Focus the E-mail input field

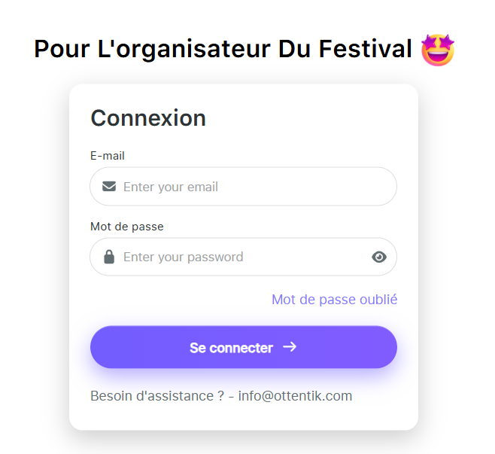(256, 187)
